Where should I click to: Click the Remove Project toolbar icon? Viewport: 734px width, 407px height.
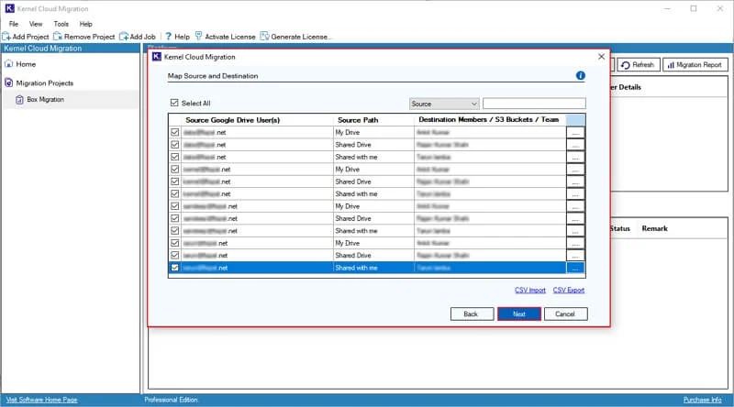click(58, 37)
